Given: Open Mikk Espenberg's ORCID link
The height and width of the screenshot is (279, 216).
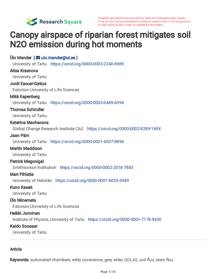Looking at the screenshot, I should click(x=87, y=103).
